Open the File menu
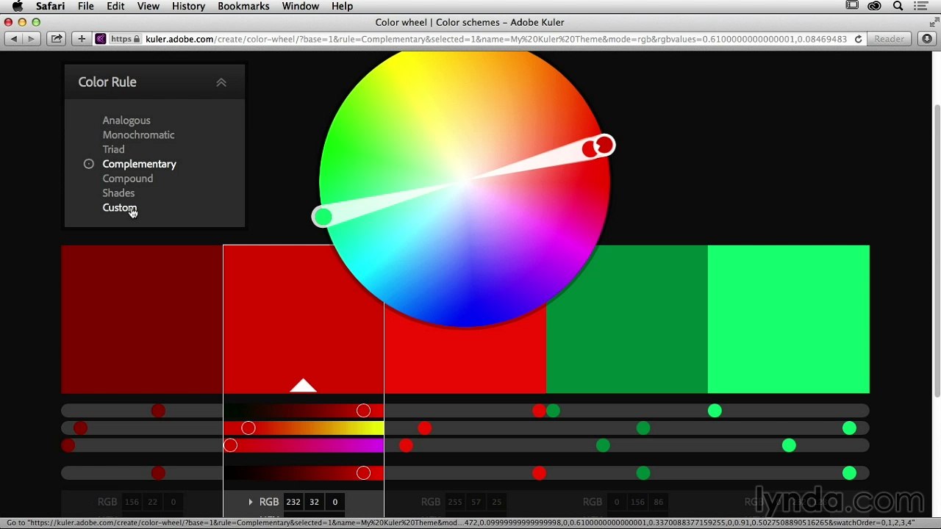The height and width of the screenshot is (529, 941). [x=86, y=6]
